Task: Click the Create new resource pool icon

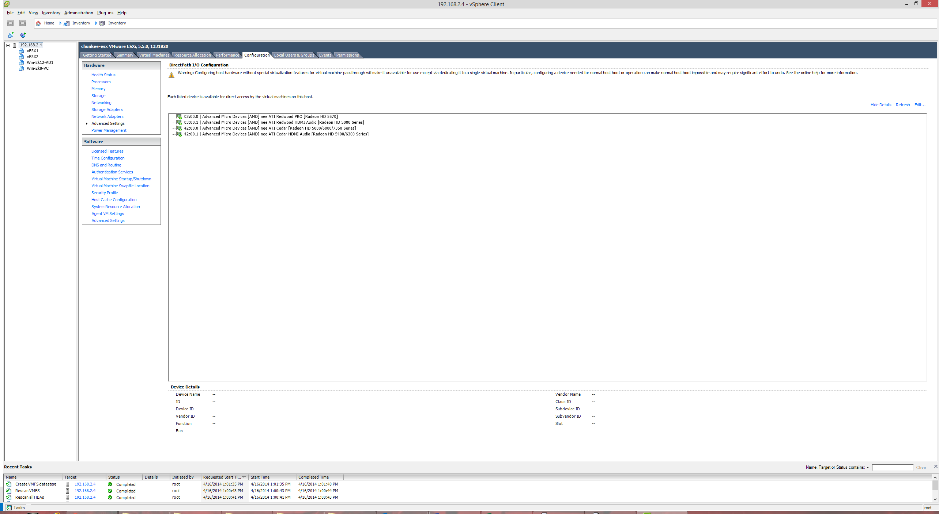Action: pyautogui.click(x=23, y=35)
